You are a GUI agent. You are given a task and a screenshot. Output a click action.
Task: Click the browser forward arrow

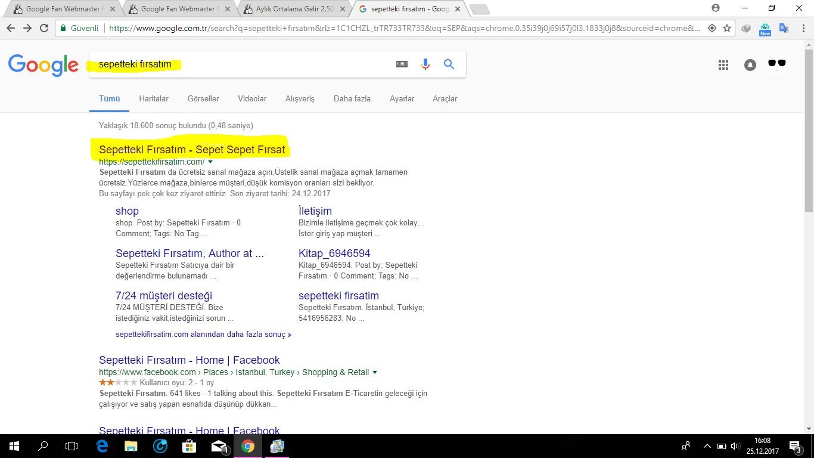(27, 28)
